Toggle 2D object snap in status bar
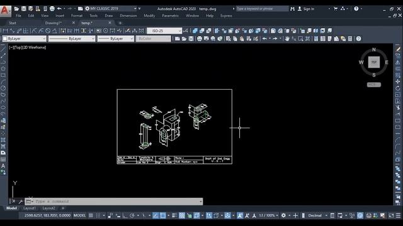This screenshot has width=403, height=226. click(163, 215)
